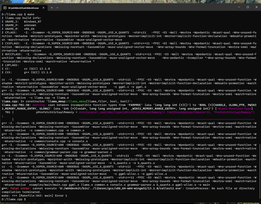Click the last 'D:/llama.cpp $' prompt
This screenshot has height=204, width=261.
point(14,199)
